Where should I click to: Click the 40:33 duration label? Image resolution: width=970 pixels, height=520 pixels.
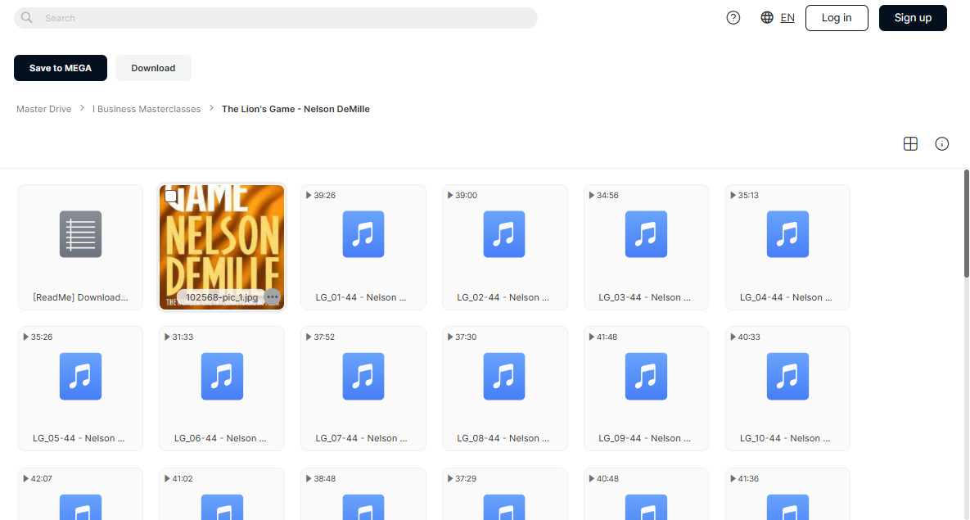pyautogui.click(x=748, y=337)
